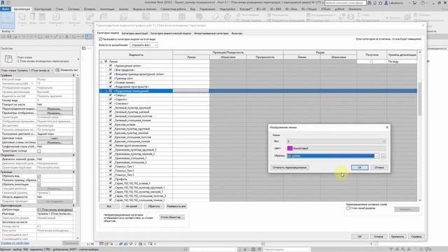Click the title bar search input field
448x252 pixels.
pyautogui.click(x=345, y=3)
